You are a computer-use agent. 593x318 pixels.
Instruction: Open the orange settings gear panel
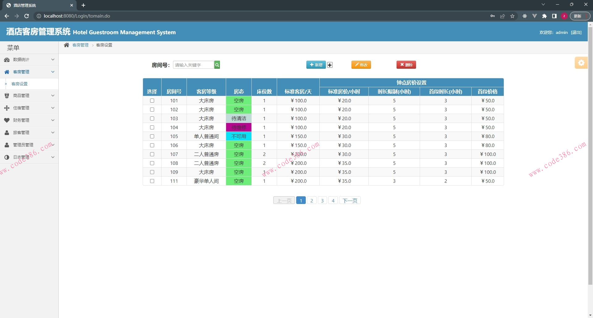click(581, 63)
